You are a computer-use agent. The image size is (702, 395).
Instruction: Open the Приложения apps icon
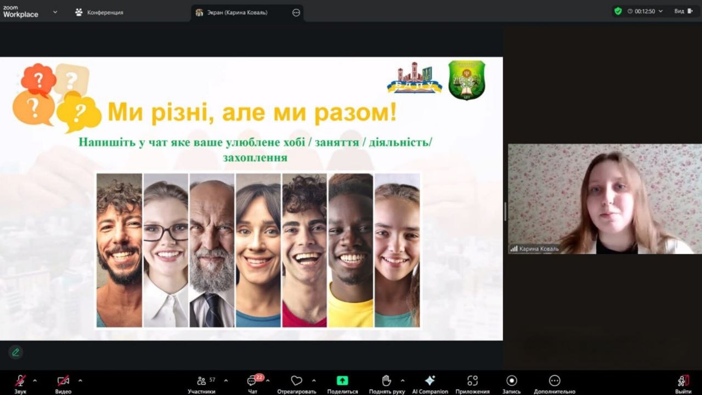(472, 381)
